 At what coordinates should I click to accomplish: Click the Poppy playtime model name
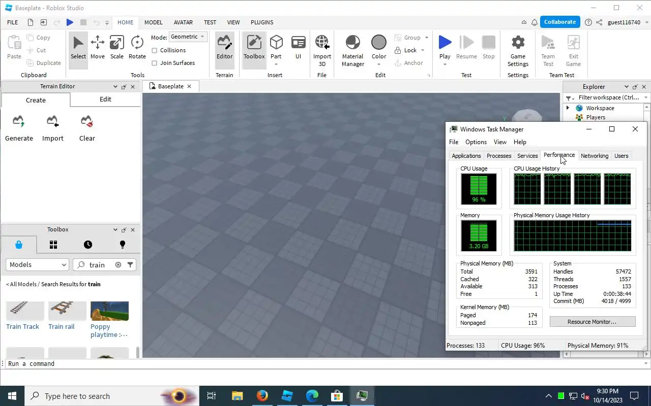tap(109, 330)
